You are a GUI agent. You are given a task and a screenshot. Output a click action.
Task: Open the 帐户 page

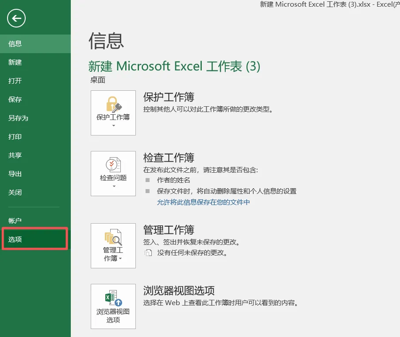[35, 221]
